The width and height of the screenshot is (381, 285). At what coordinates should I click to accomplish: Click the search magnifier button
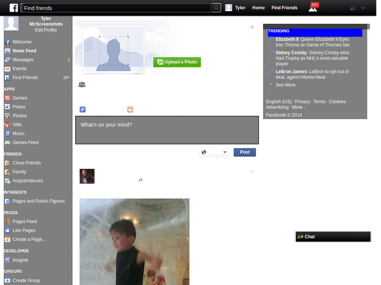click(216, 8)
